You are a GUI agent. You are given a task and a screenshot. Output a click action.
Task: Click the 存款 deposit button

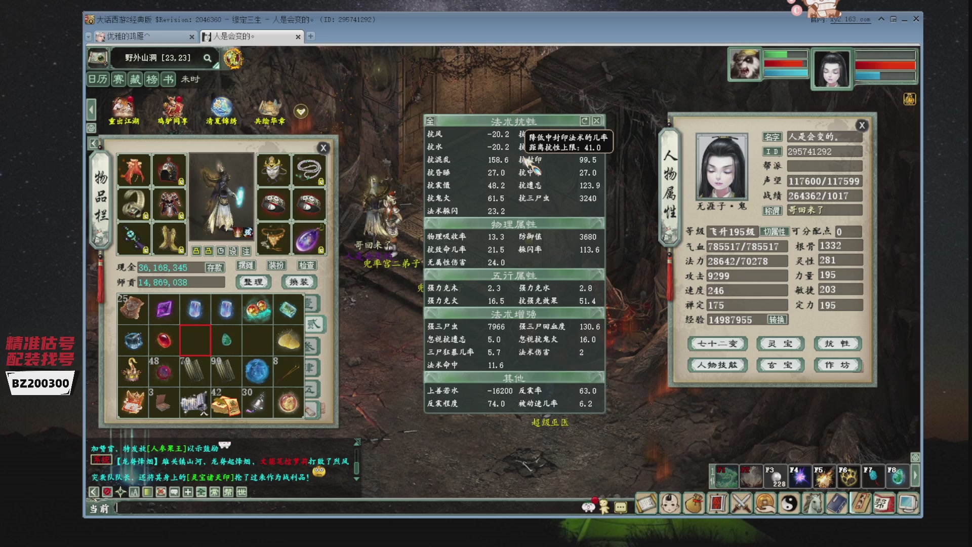coord(215,267)
